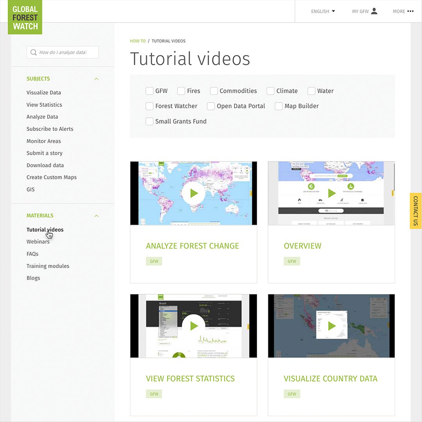Check the Open Data Portal checkbox
Image resolution: width=422 pixels, height=422 pixels.
point(211,106)
